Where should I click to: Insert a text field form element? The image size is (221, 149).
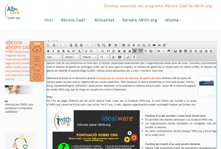tap(139, 45)
